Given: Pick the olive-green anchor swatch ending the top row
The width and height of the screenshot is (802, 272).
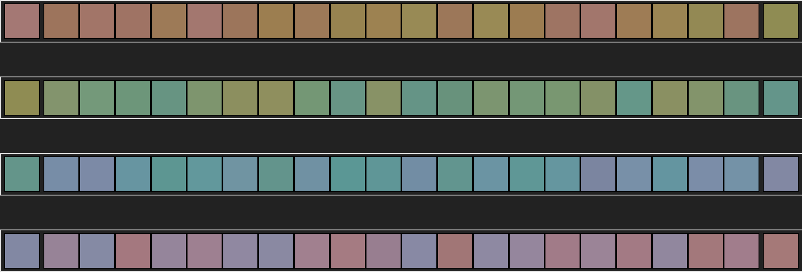Looking at the screenshot, I should (x=781, y=21).
